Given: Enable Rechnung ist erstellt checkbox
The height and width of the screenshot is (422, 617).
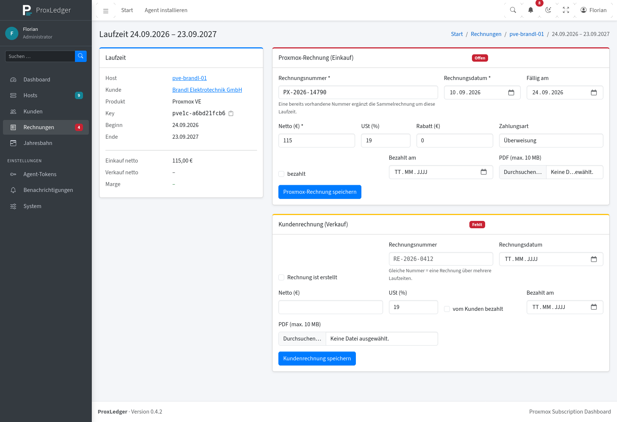Looking at the screenshot, I should point(281,277).
